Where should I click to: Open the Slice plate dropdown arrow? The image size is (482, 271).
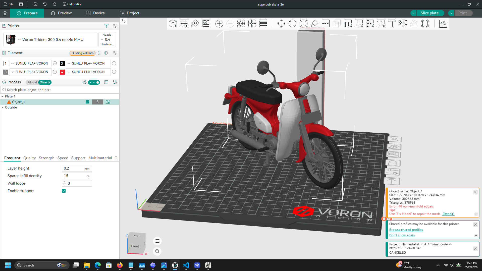[414, 13]
